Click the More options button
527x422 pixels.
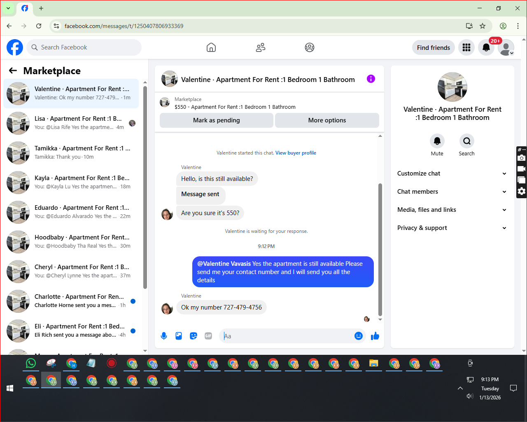(327, 120)
